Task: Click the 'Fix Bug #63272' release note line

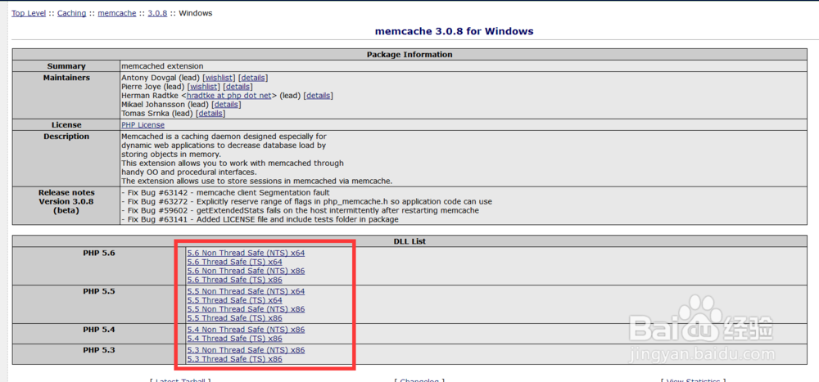Action: coord(306,201)
